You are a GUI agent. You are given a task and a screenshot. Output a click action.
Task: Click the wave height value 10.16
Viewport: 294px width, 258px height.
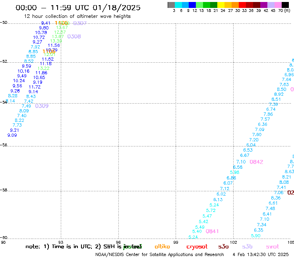pyautogui.click(x=23, y=71)
